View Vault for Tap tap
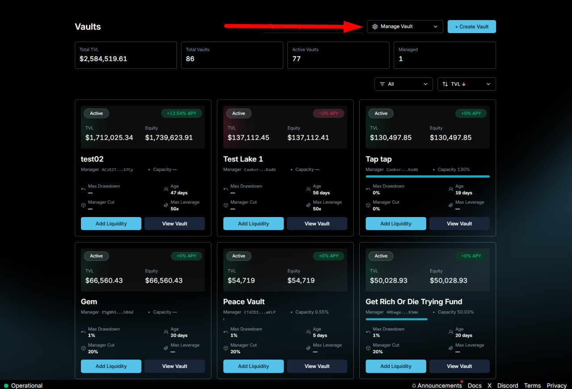Screen dimensions: 572x389 point(459,223)
